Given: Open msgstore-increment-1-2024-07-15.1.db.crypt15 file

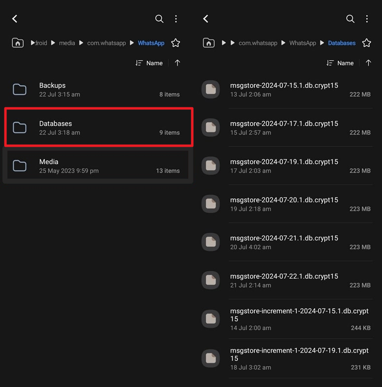Looking at the screenshot, I should pyautogui.click(x=287, y=319).
